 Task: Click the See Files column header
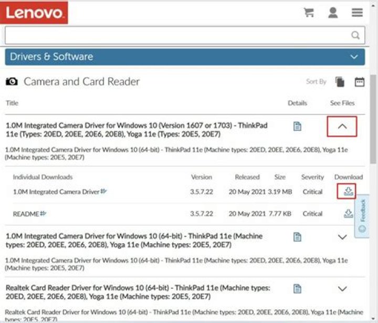pos(342,103)
